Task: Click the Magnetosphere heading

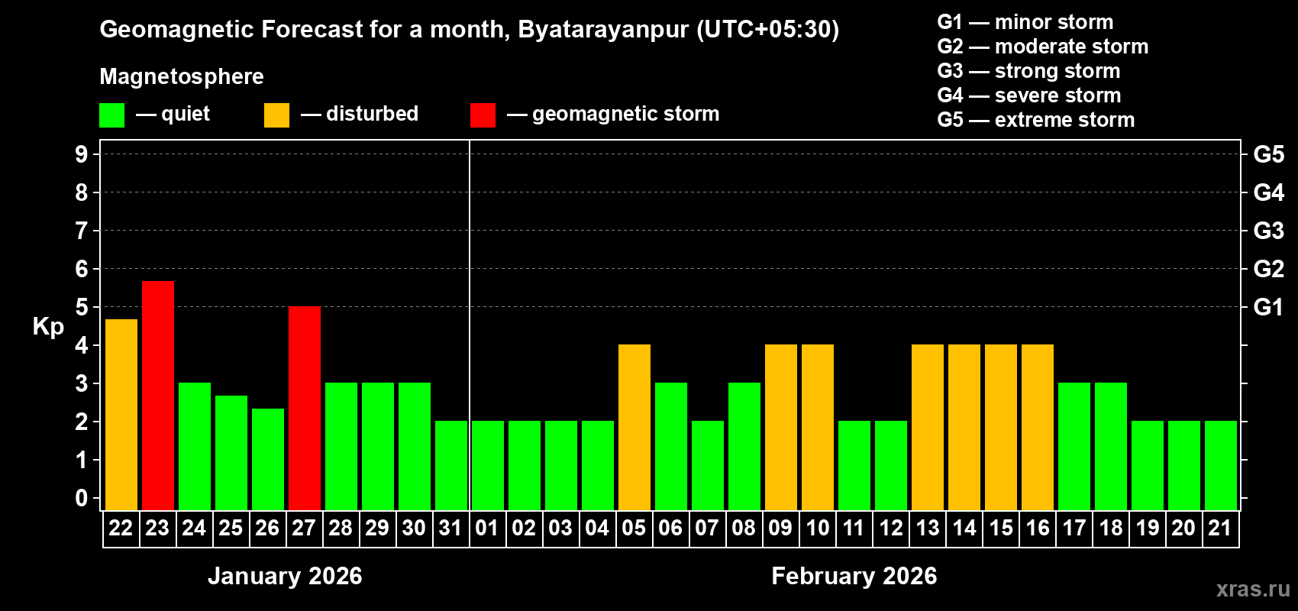Action: tap(182, 77)
